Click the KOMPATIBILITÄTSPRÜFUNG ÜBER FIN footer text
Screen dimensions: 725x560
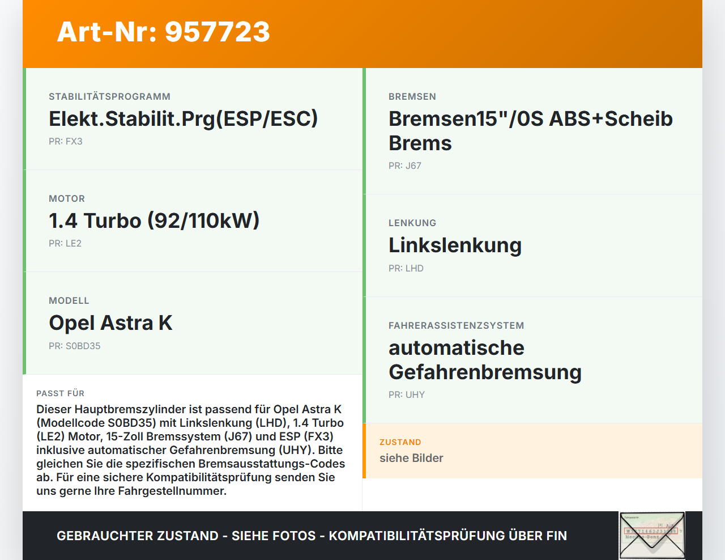450,535
